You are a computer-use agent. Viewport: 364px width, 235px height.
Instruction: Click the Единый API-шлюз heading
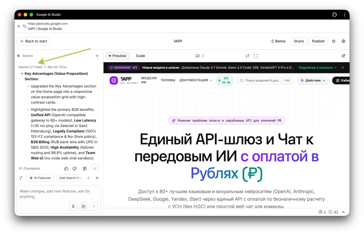pos(226,156)
